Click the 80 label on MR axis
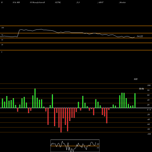The height and width of the screenshot is (152, 152). pyautogui.click(x=148, y=90)
